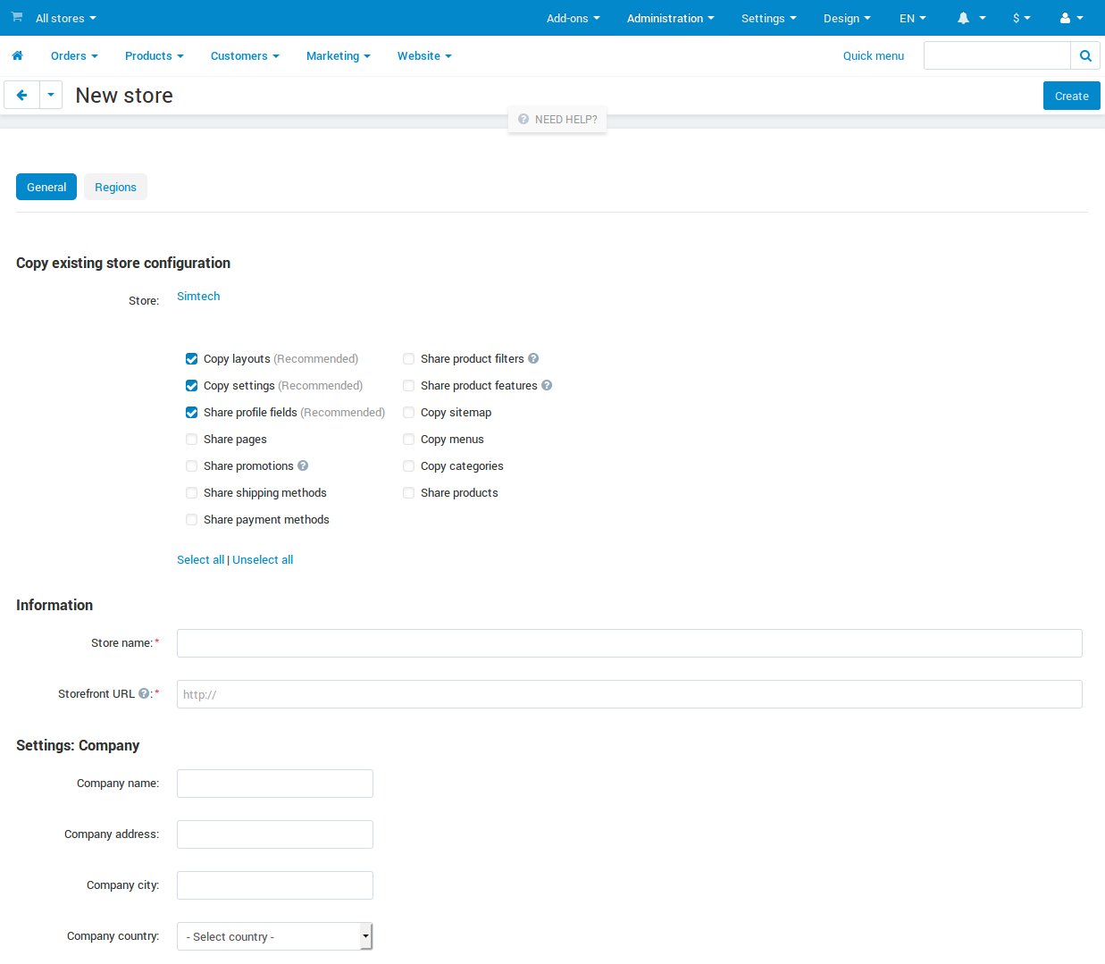The width and height of the screenshot is (1105, 964).
Task: Click the Select all link
Action: click(x=200, y=559)
